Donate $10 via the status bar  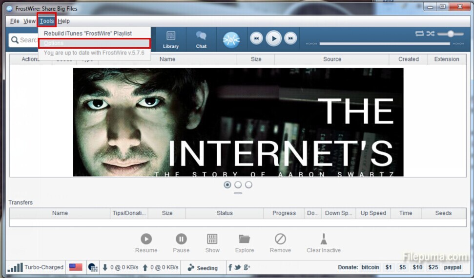(x=417, y=267)
